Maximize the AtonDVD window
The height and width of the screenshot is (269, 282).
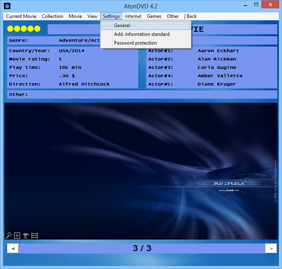pyautogui.click(x=256, y=5)
